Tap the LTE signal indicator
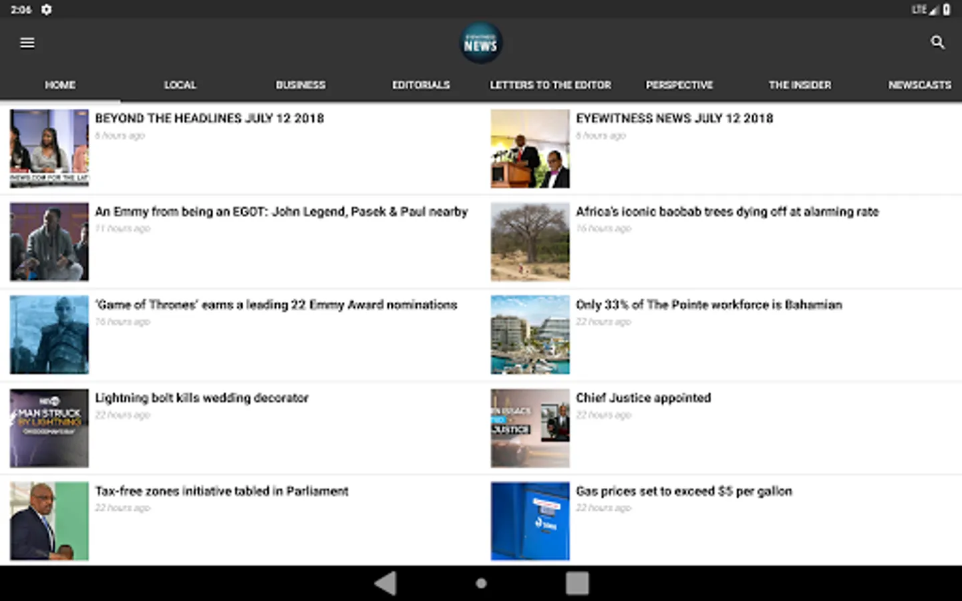 click(925, 9)
